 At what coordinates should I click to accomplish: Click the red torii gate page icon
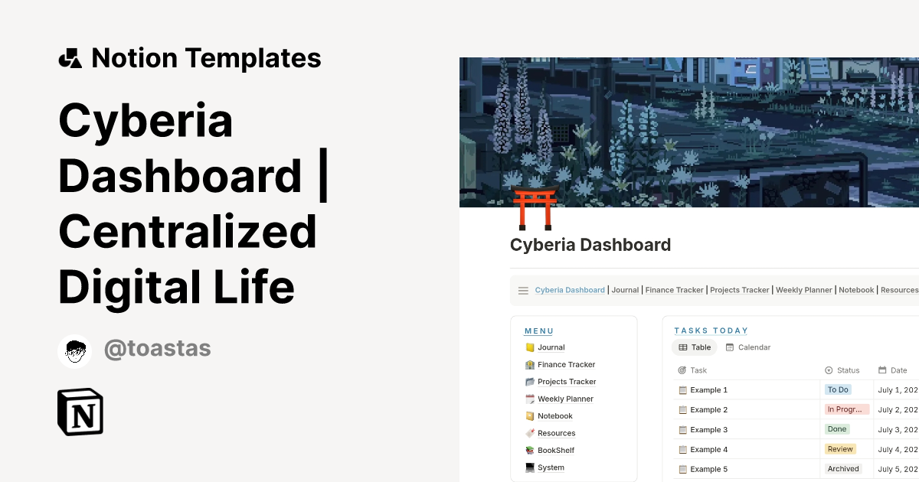(x=535, y=210)
